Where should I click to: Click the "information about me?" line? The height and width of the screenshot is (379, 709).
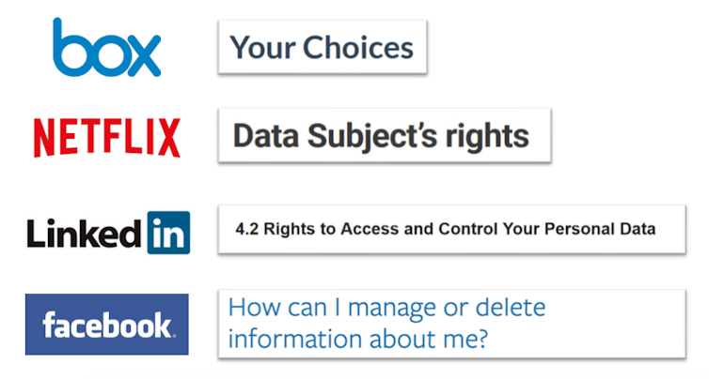click(x=358, y=339)
